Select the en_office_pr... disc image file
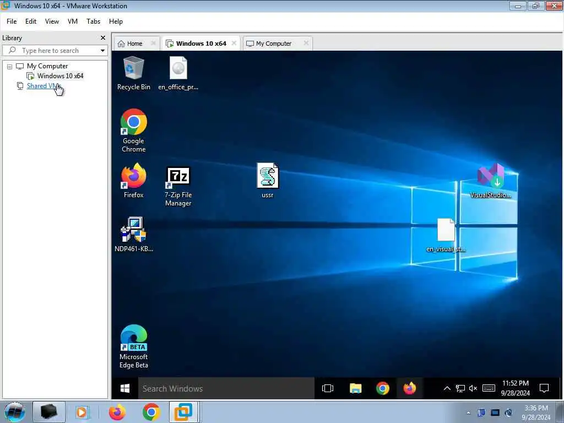The height and width of the screenshot is (423, 564). click(178, 73)
